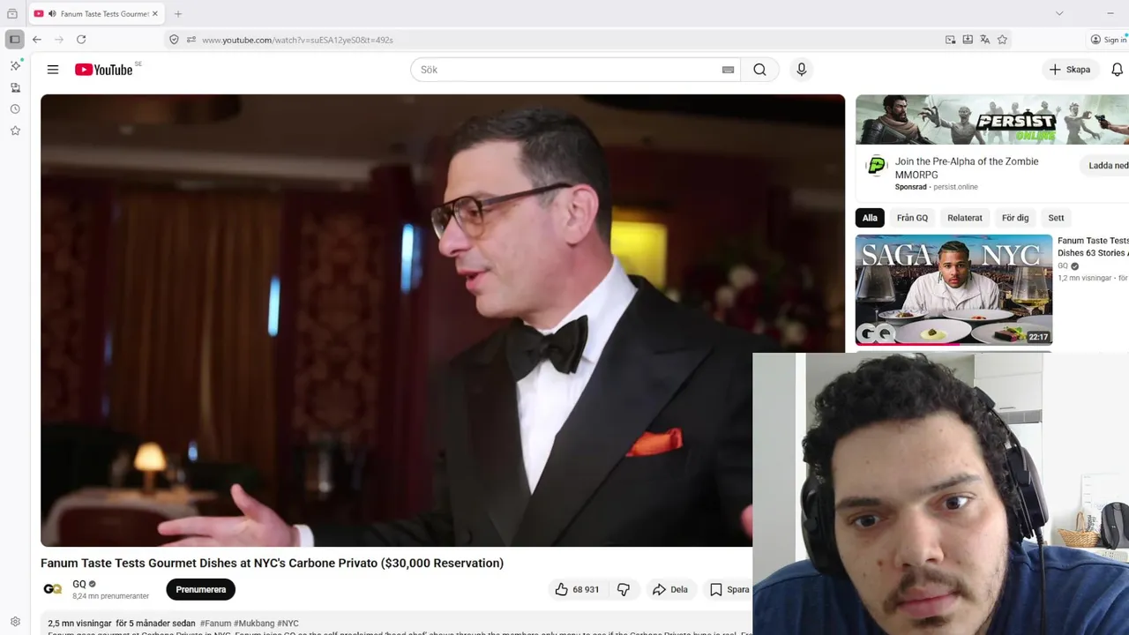Image resolution: width=1129 pixels, height=635 pixels.
Task: Open the SAGA NYC video thumbnail
Action: [953, 289]
